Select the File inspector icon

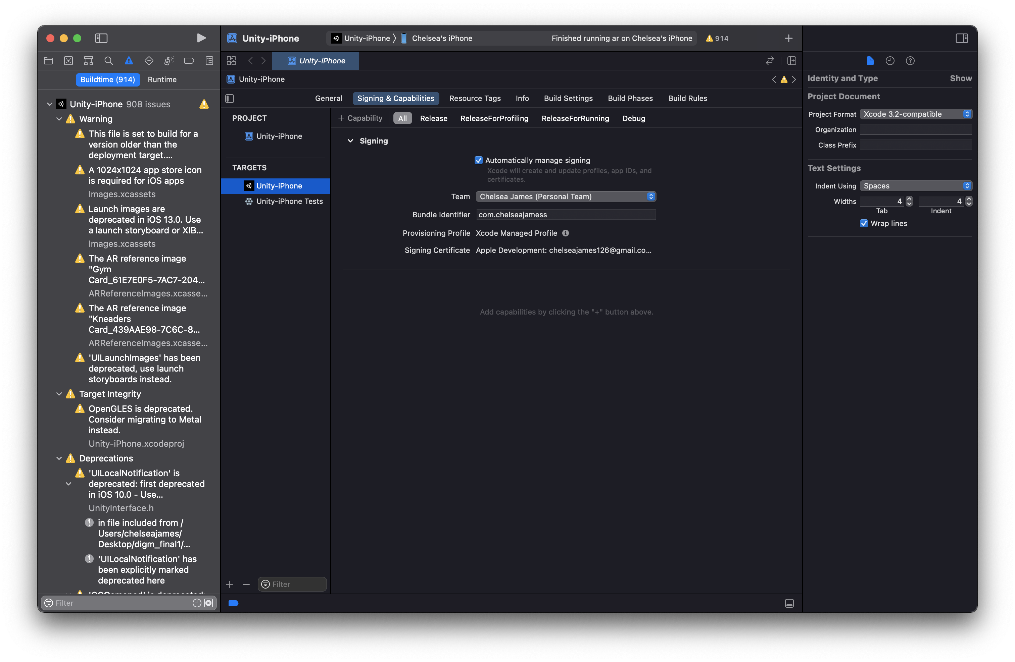870,61
